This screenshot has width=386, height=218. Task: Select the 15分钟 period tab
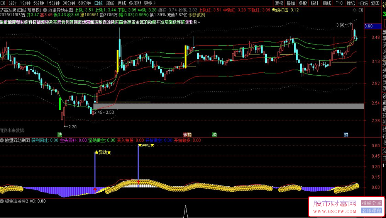(53, 3)
